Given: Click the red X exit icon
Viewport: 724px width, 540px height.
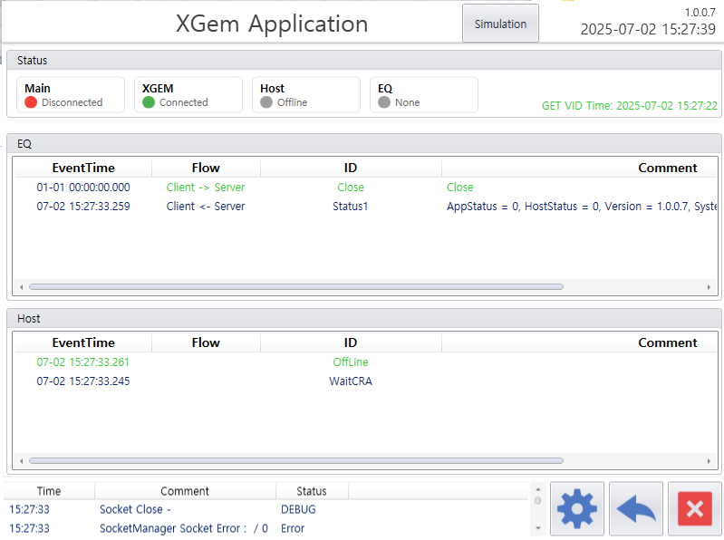Looking at the screenshot, I should [694, 509].
